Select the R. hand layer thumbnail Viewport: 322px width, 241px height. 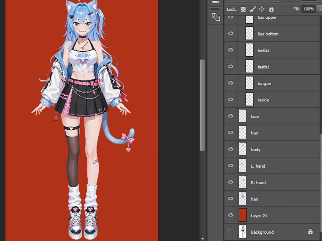(x=243, y=182)
